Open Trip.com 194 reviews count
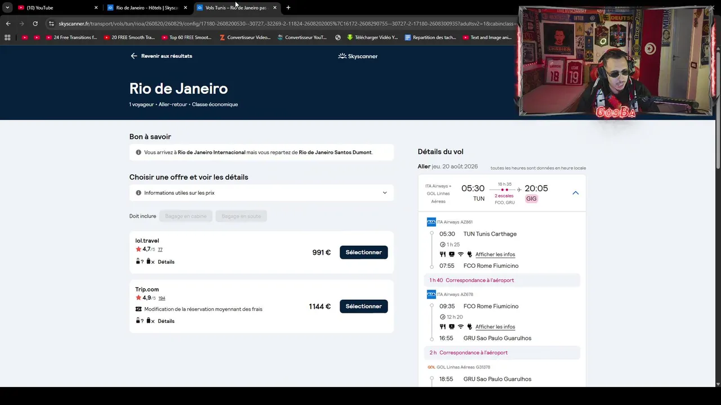The height and width of the screenshot is (405, 721). coord(162,298)
